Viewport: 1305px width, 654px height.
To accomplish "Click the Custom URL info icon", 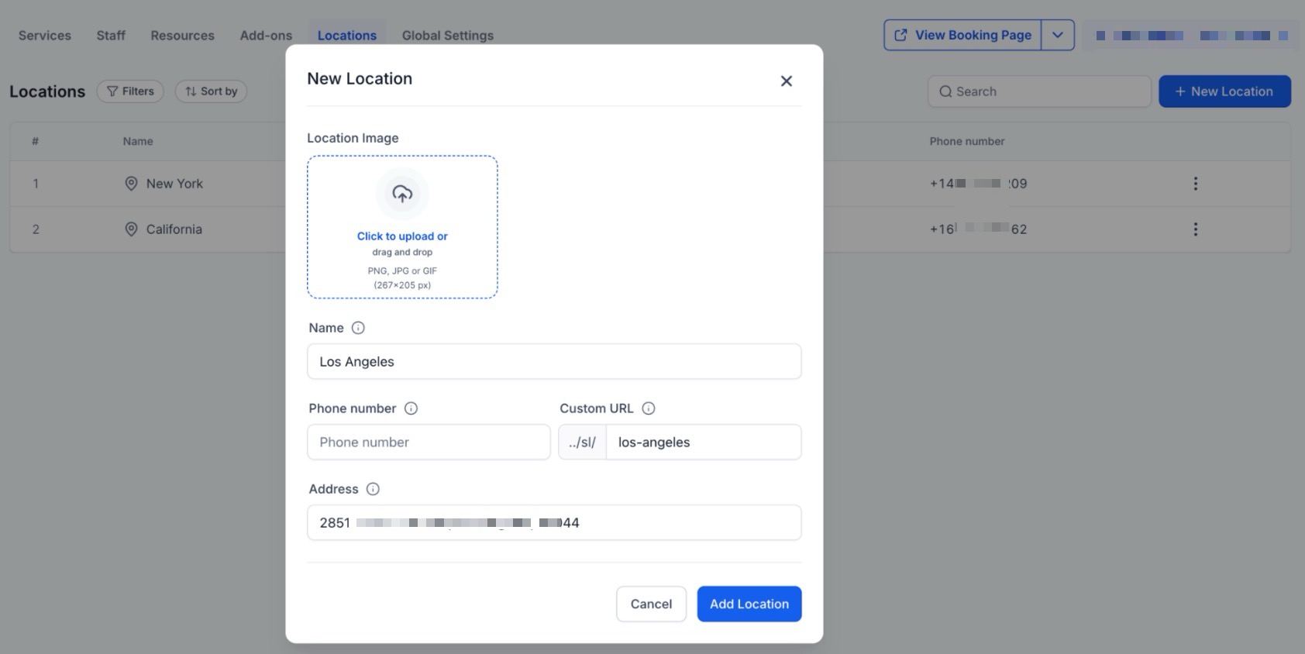I will (x=649, y=408).
